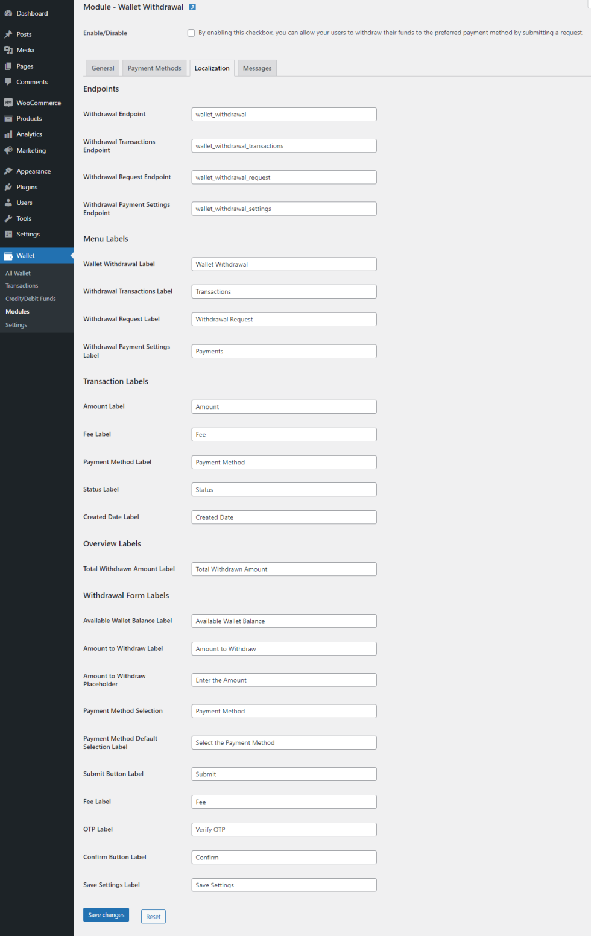Click the Tools wrench icon
Image resolution: width=591 pixels, height=936 pixels.
8,218
